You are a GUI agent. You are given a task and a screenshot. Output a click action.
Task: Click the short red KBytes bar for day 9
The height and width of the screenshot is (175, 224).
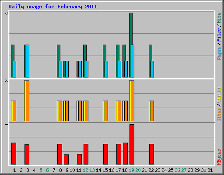tap(66, 159)
